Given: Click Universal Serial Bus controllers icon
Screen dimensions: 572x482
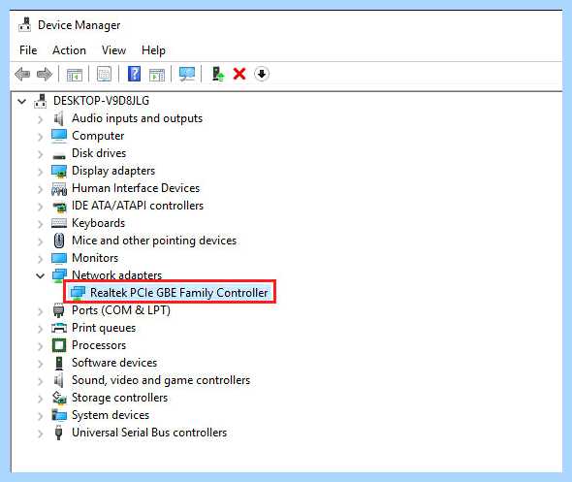Looking at the screenshot, I should pyautogui.click(x=58, y=433).
